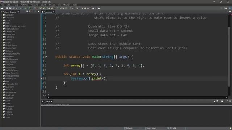
Task: Click the last icon in main toolbar
Action: point(99,8)
